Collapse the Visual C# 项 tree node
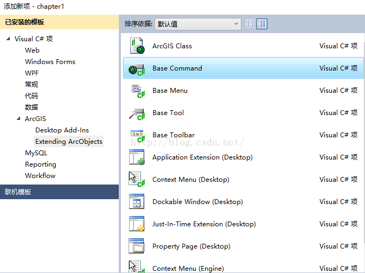The image size is (365, 273). tap(8, 39)
